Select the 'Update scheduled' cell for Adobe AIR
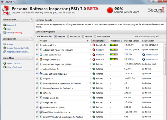The height and width of the screenshot is (120, 167). (150, 45)
